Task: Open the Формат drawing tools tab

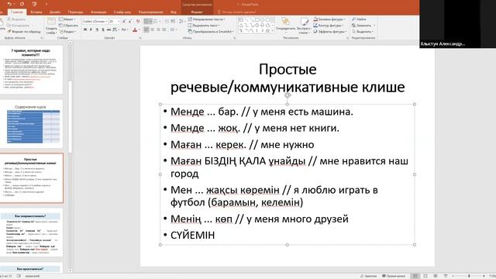Action: click(197, 12)
